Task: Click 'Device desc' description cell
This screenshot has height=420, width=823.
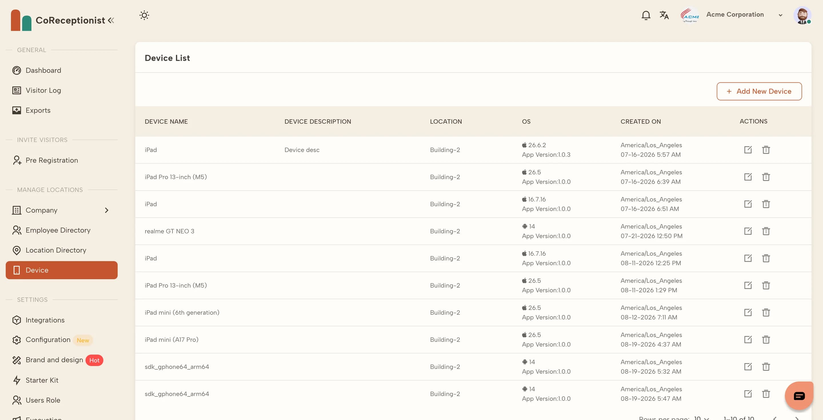Action: pyautogui.click(x=302, y=150)
